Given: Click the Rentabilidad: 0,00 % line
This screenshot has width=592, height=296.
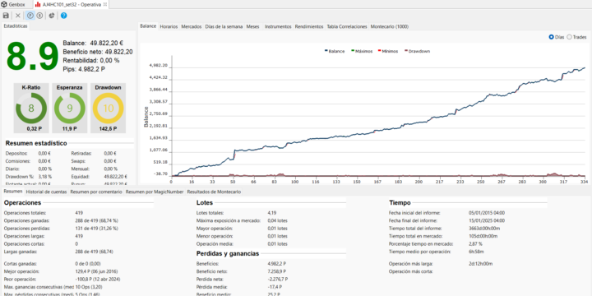Looking at the screenshot, I should tap(91, 60).
